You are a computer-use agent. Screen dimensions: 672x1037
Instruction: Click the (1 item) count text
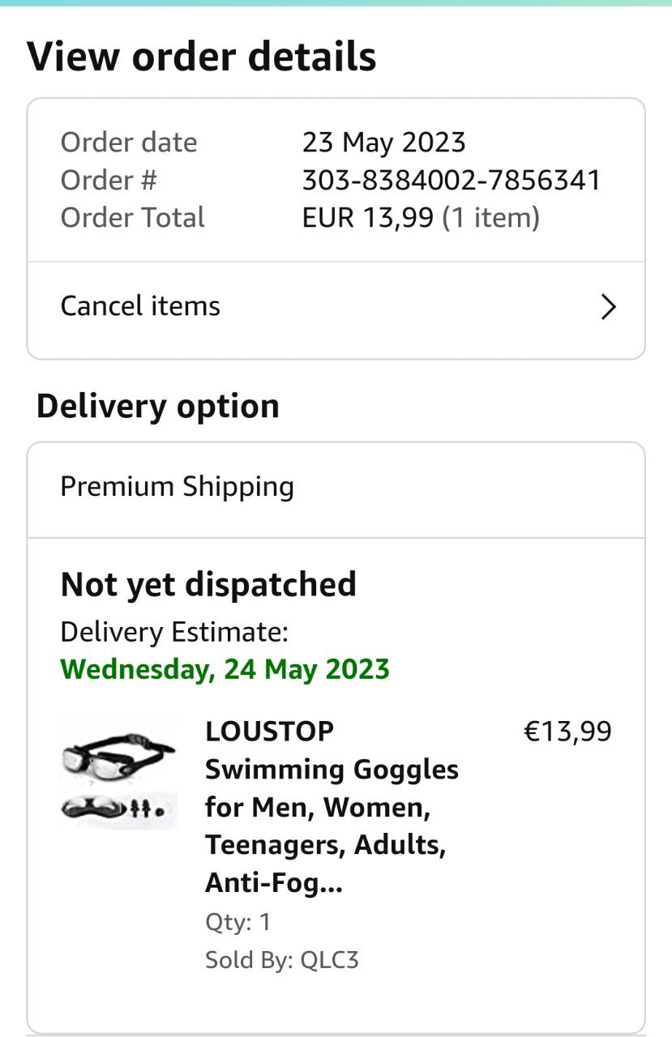[x=490, y=217]
